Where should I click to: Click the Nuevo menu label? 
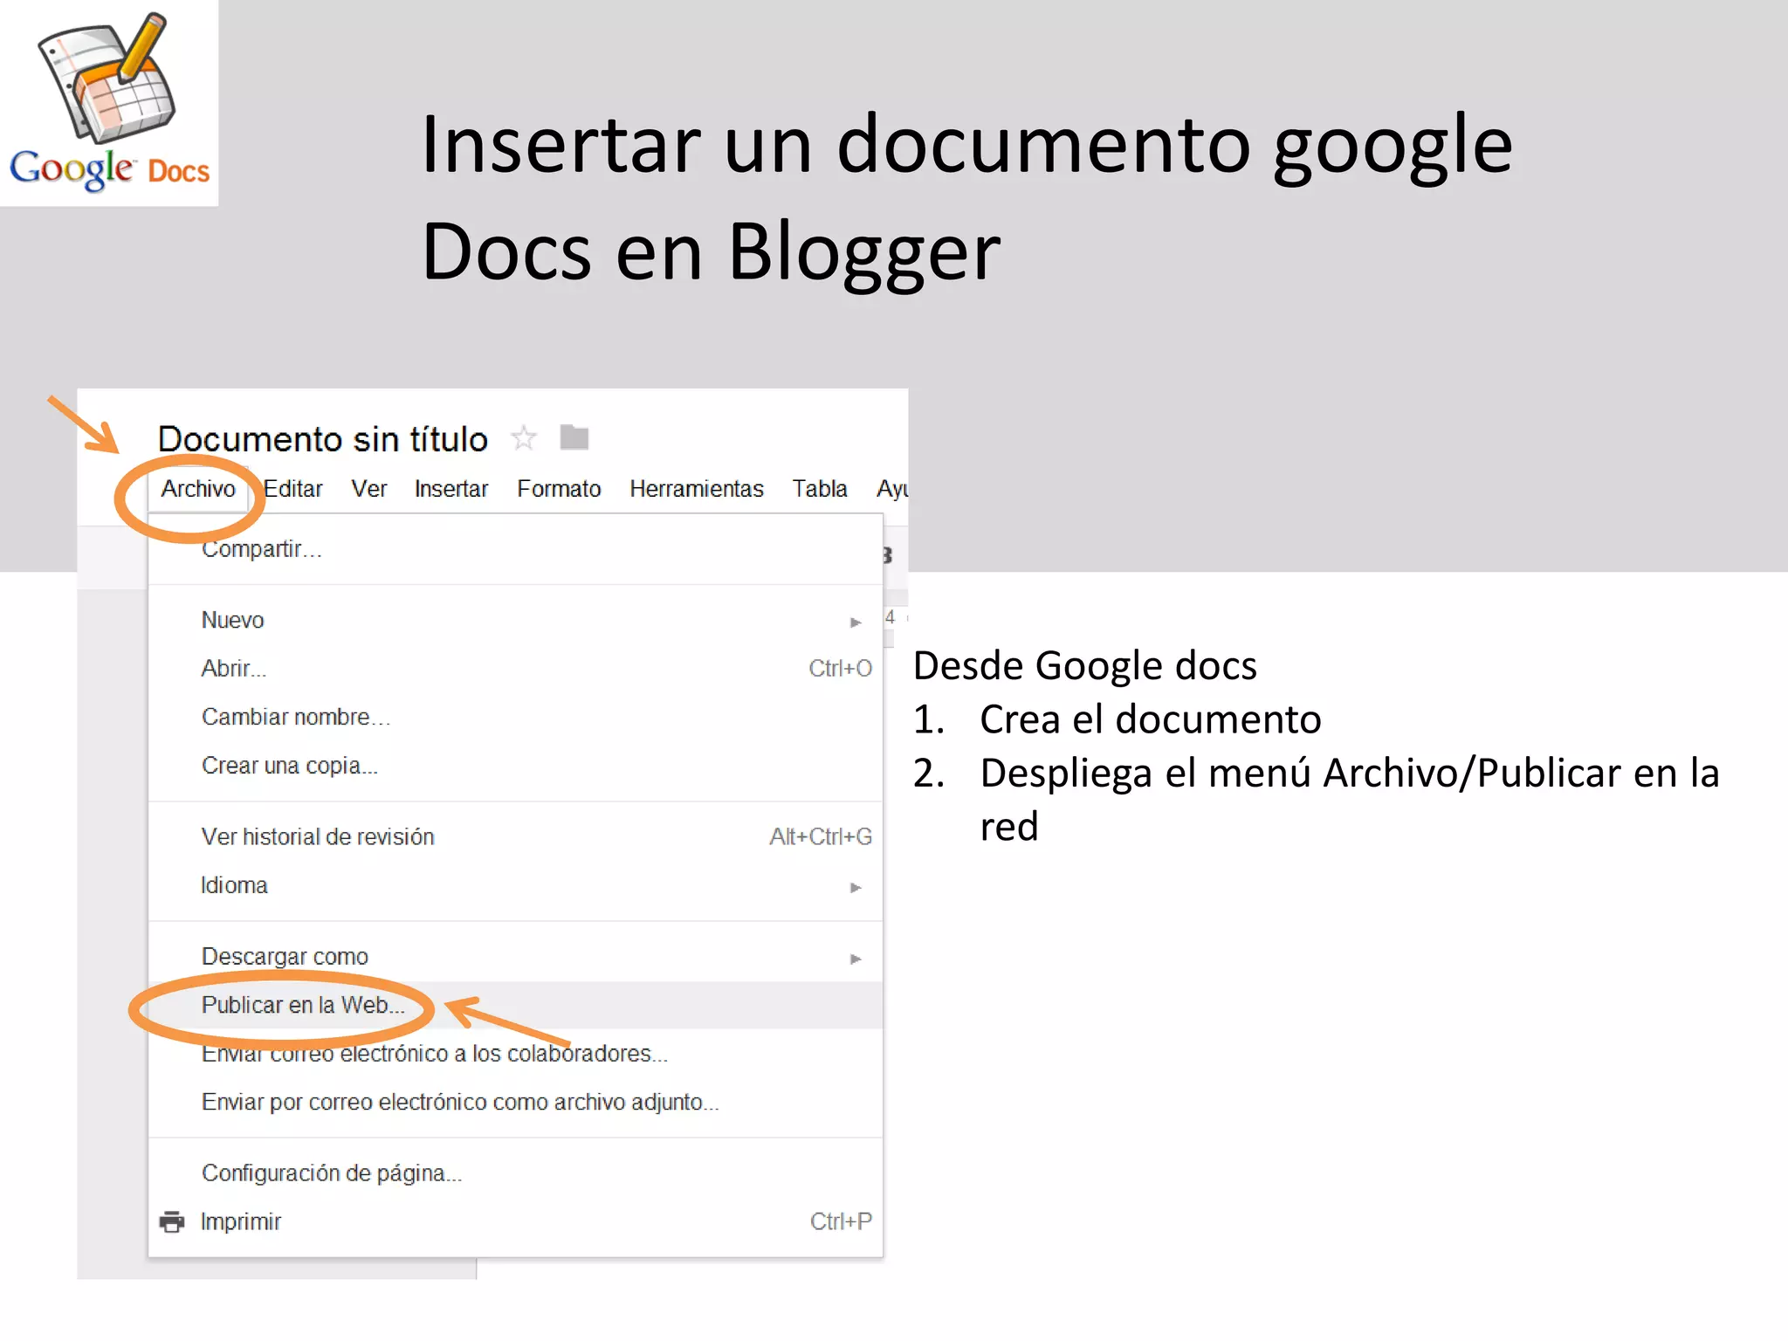coord(232,620)
